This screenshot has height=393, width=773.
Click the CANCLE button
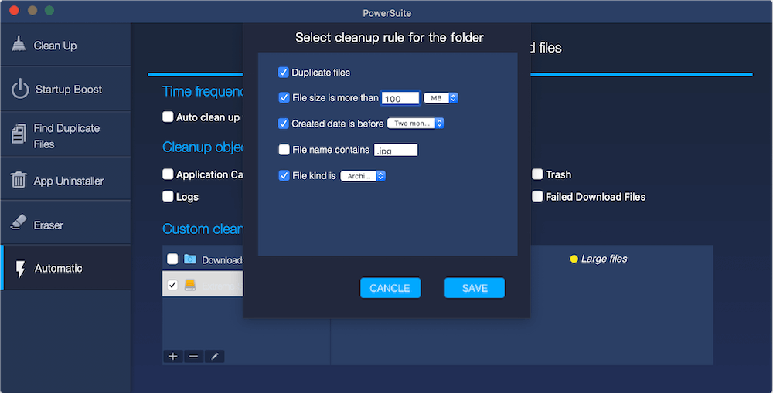390,288
